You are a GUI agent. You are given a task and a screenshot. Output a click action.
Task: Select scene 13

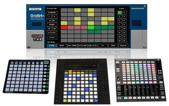pyautogui.click(x=120, y=37)
